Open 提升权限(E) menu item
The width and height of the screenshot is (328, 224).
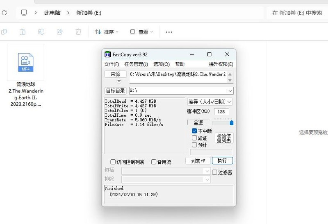coord(221,64)
